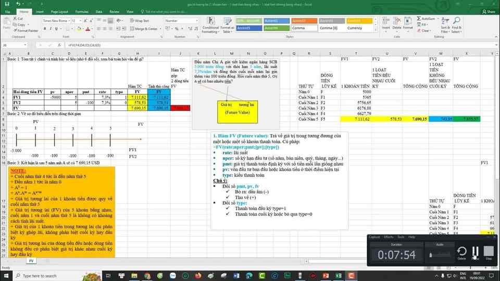Expand the Fill dropdown in Editing group
Image resolution: width=500 pixels, height=281 pixels.
[427, 24]
